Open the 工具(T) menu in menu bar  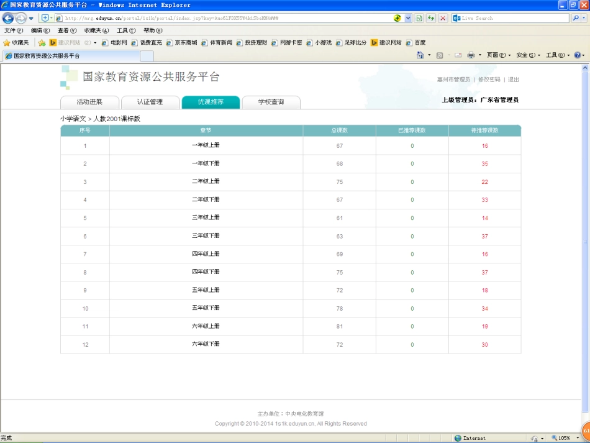pyautogui.click(x=126, y=30)
